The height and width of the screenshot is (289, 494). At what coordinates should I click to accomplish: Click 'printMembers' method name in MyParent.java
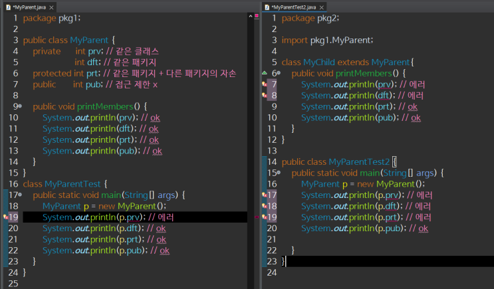pos(105,107)
